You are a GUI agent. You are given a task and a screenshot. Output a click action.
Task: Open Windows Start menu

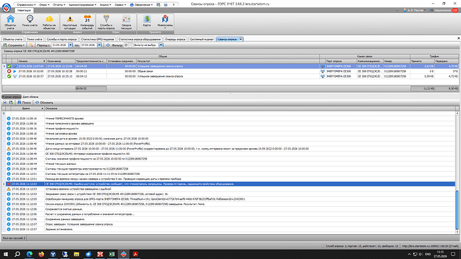tap(5, 254)
